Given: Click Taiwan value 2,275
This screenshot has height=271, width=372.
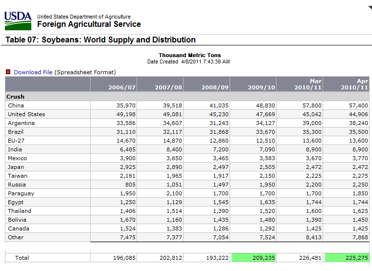Looking at the screenshot, I should pyautogui.click(x=360, y=176).
